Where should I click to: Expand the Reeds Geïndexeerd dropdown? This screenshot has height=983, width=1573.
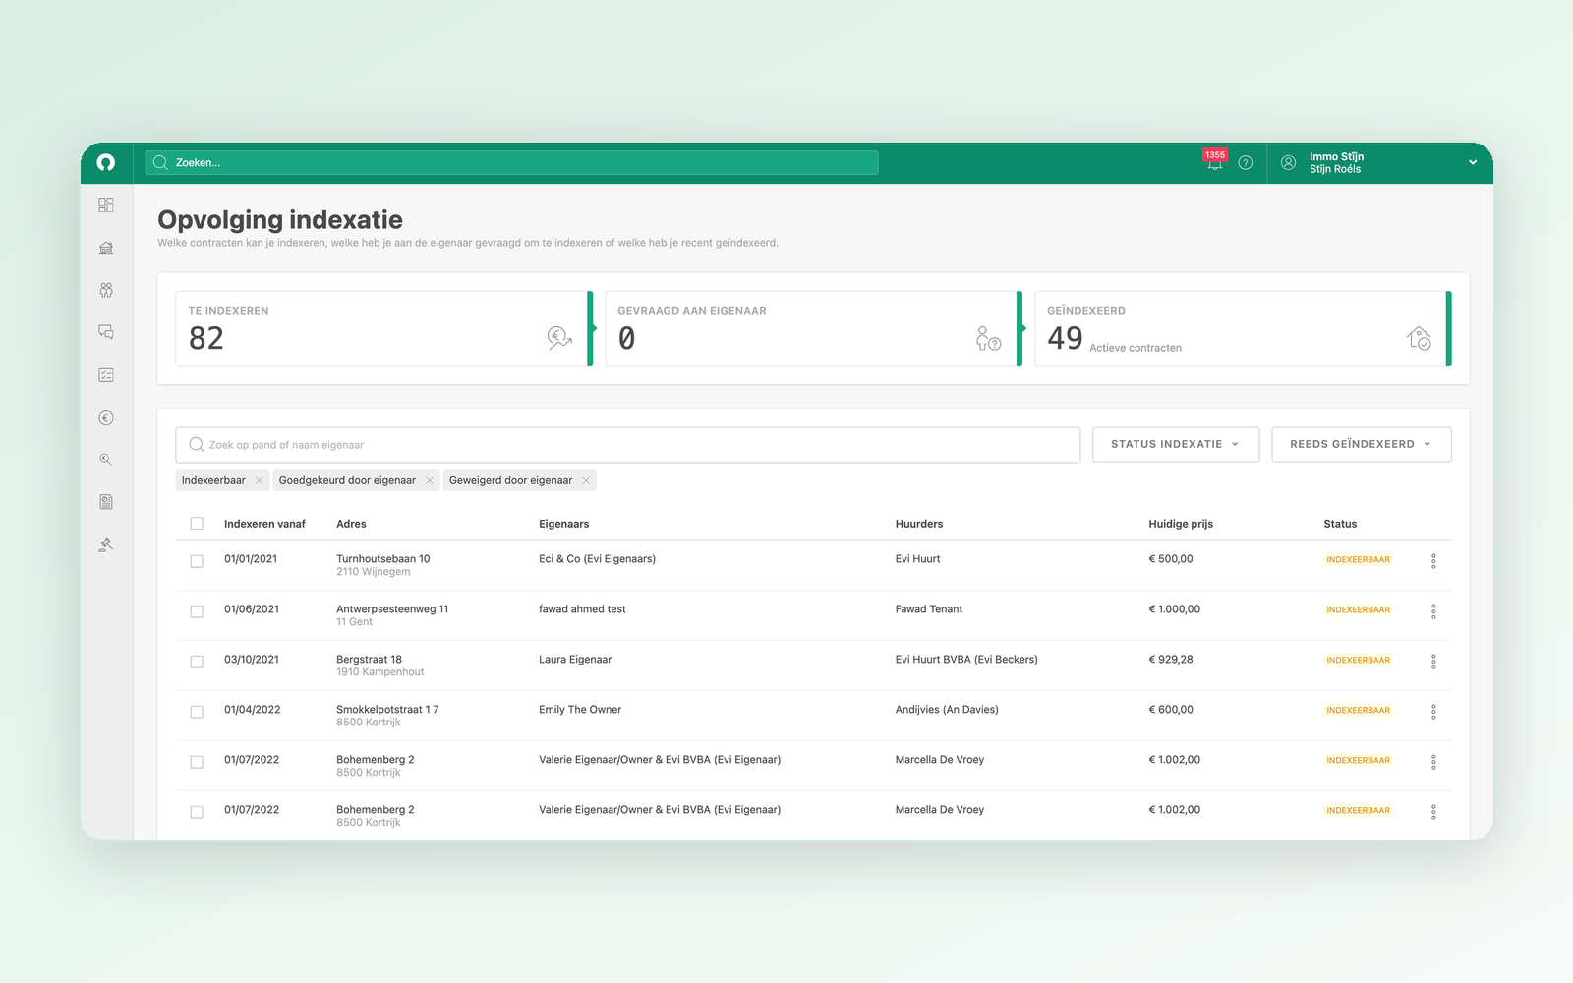pyautogui.click(x=1362, y=444)
